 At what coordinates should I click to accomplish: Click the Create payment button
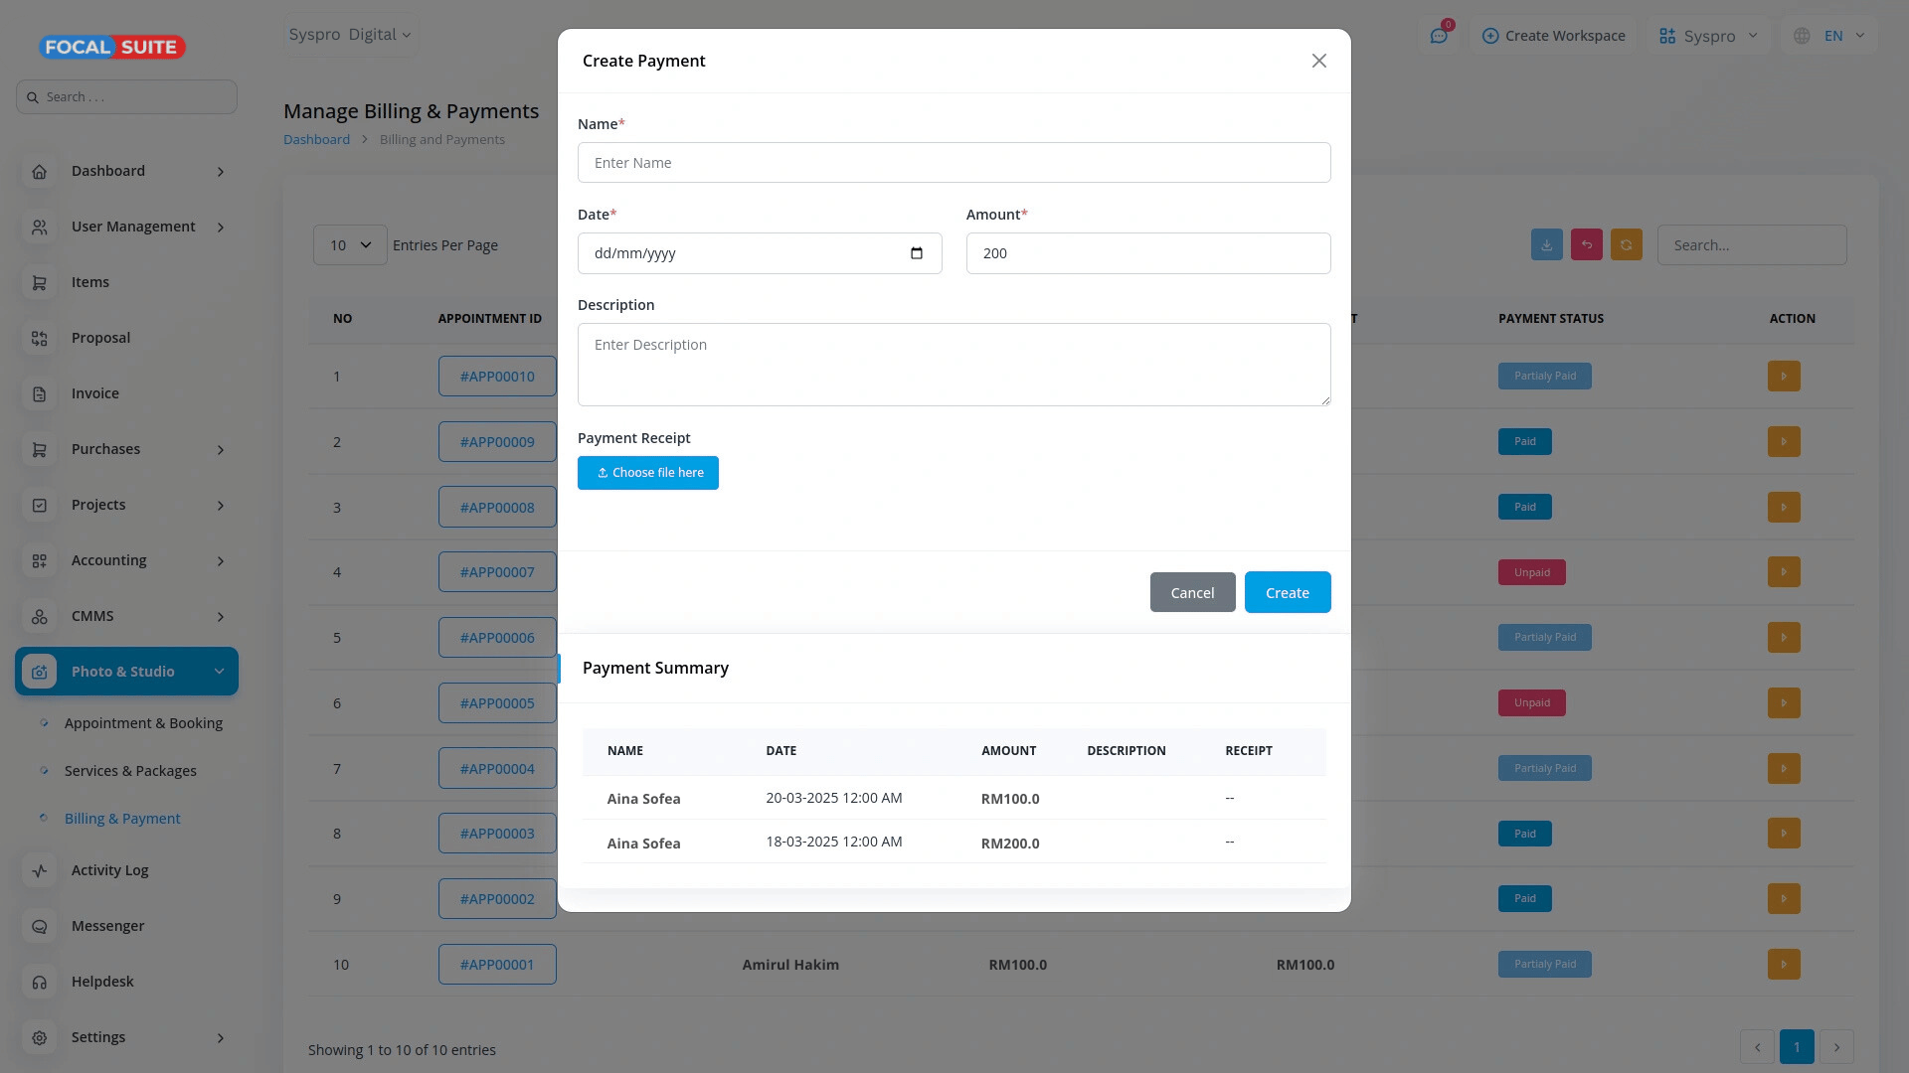[1287, 592]
